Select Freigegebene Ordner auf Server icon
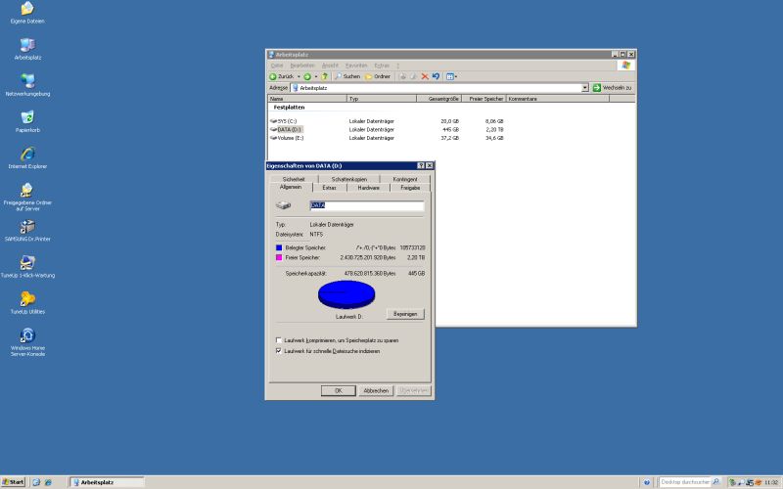Screen dimensions: 783x489 (27, 198)
